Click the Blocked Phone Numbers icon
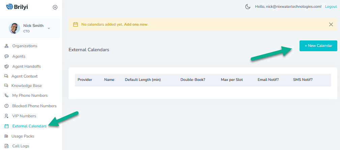The height and width of the screenshot is (150, 340). click(x=6, y=106)
